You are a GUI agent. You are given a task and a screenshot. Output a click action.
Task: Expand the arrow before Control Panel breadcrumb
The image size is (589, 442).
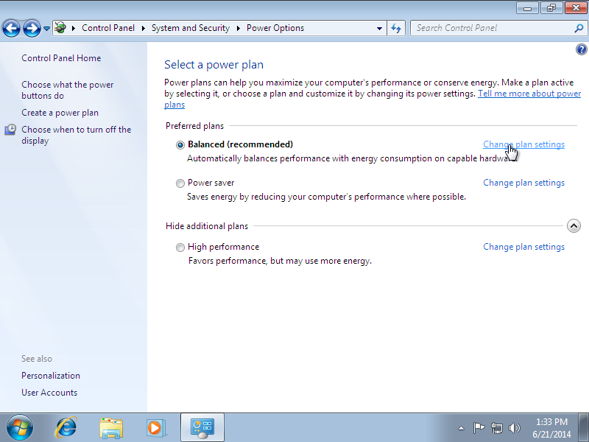74,28
